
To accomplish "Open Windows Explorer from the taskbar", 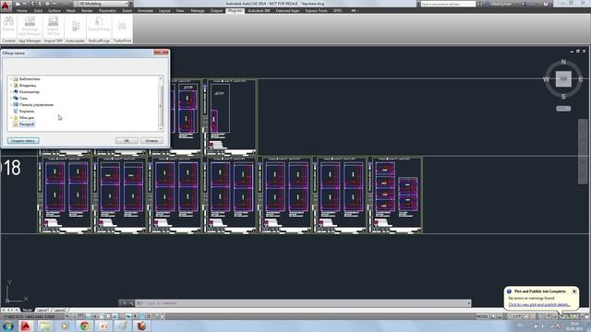I will click(45, 326).
